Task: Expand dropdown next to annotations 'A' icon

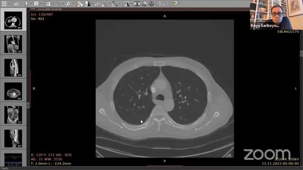Action: 73,4
